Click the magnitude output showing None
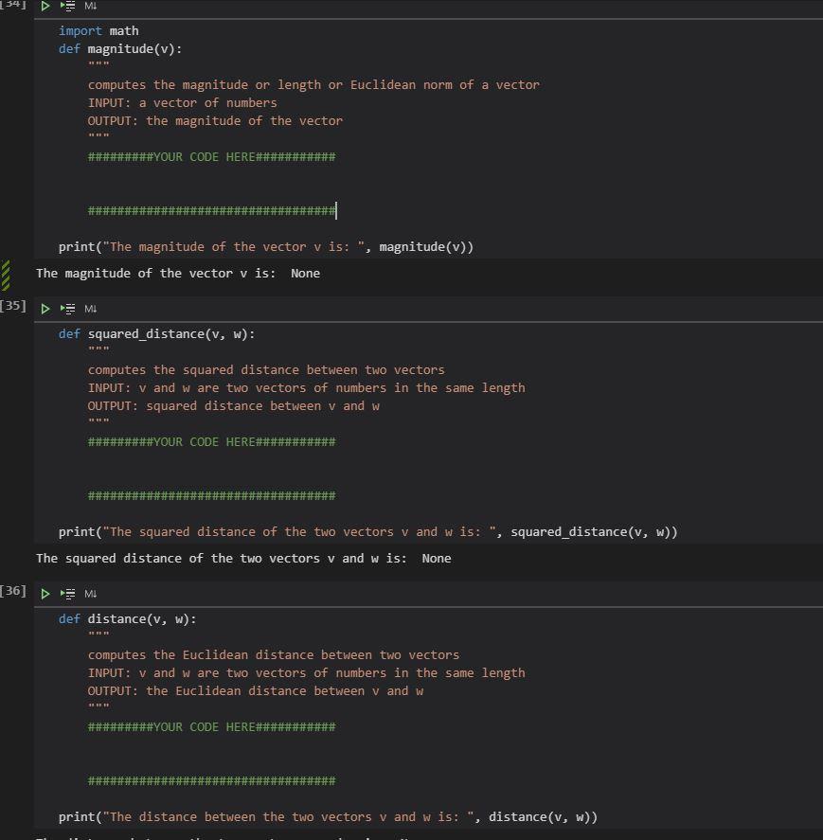Screen dimensions: 823x840 (178, 274)
